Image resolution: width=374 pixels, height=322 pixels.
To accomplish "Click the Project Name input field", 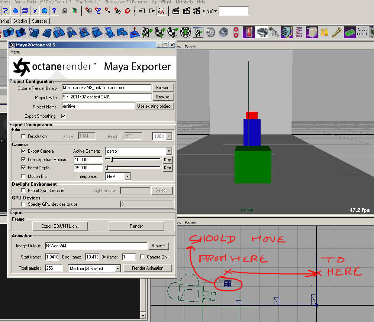I will [x=98, y=106].
